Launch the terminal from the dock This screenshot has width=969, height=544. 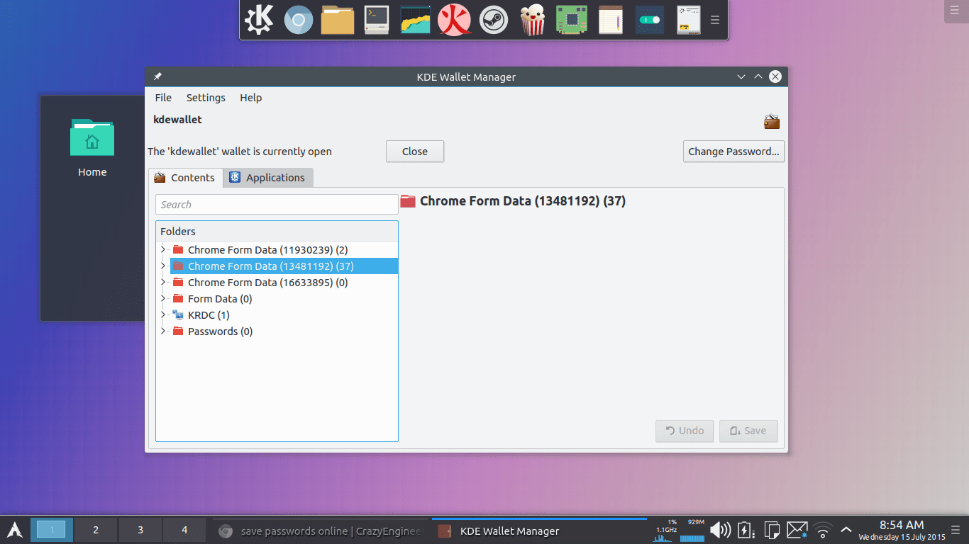point(376,20)
